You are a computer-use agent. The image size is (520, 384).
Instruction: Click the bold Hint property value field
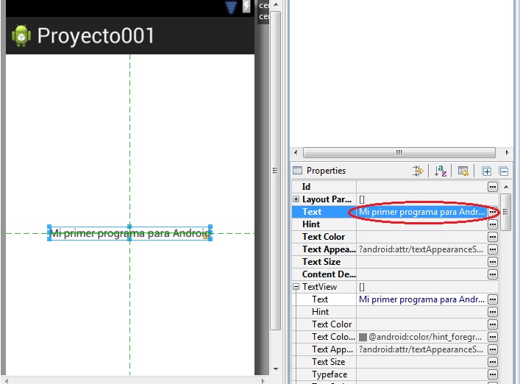coord(422,224)
